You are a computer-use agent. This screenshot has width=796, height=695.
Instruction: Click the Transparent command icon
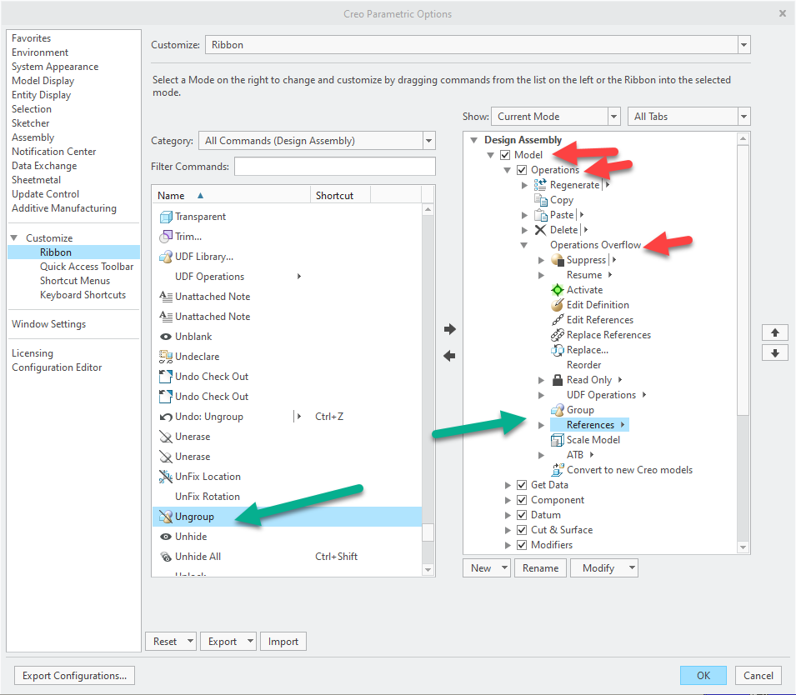[166, 217]
